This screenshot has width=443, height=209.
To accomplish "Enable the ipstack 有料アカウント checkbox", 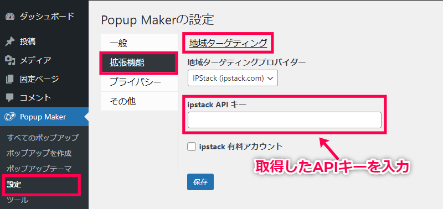I will tap(192, 147).
